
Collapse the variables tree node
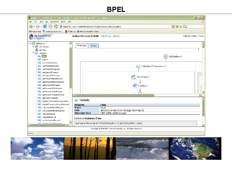coord(33,53)
